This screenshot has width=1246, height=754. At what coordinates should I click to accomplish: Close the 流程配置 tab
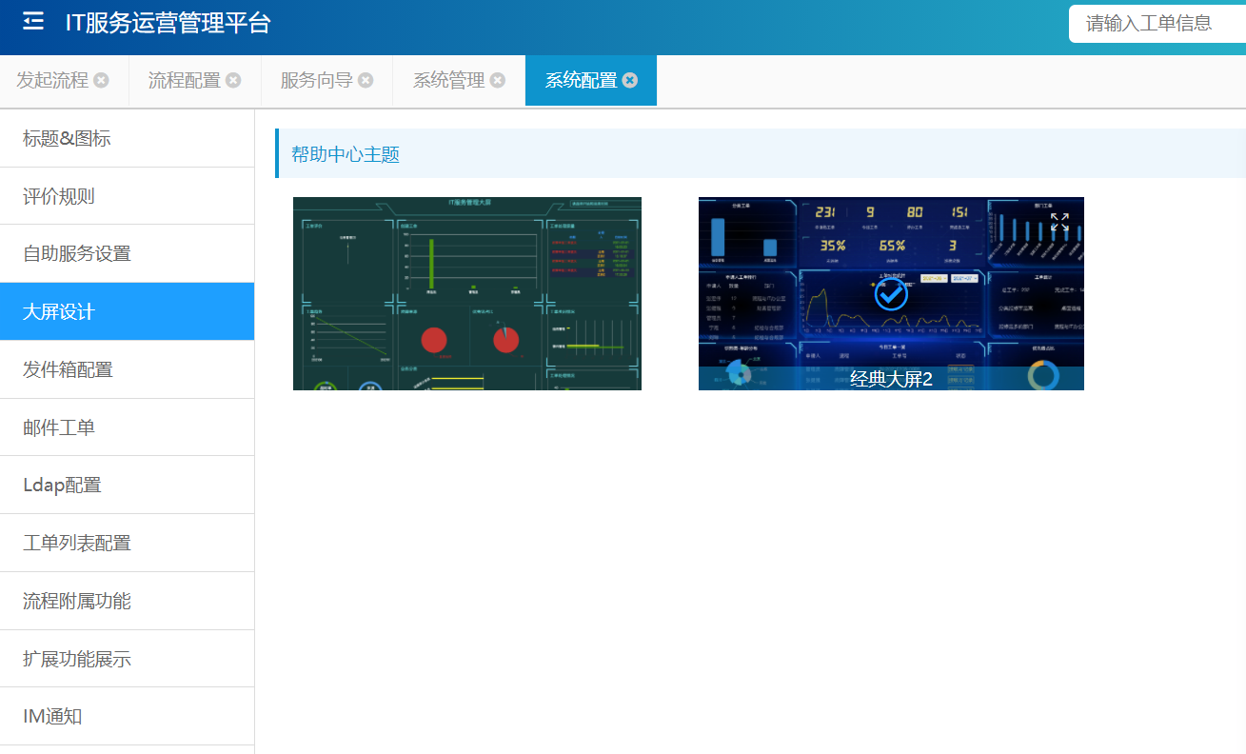coord(233,81)
